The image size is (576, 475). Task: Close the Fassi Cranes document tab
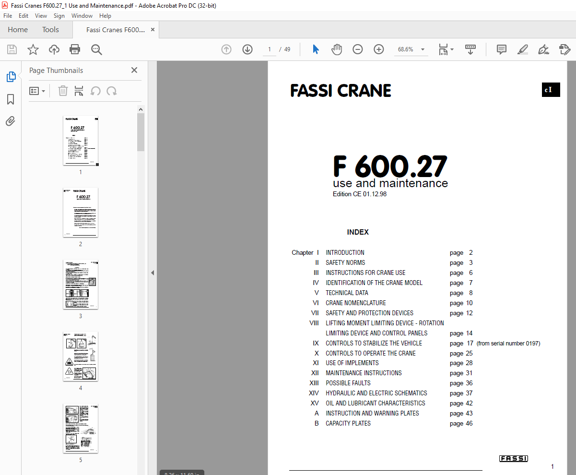point(153,30)
